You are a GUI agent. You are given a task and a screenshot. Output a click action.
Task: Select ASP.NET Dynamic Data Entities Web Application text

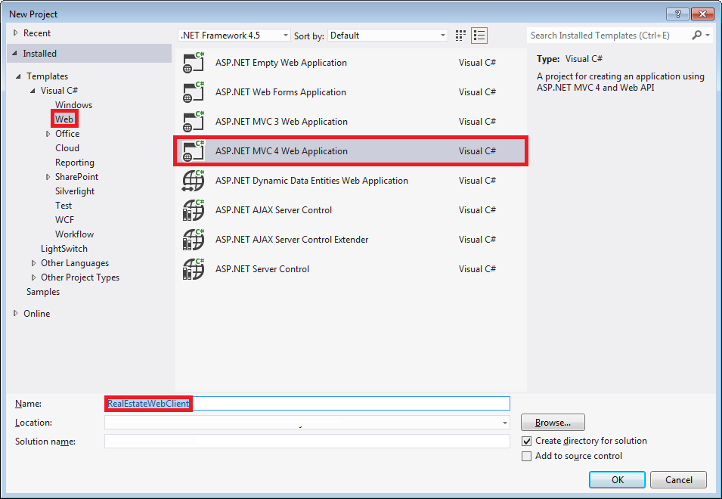[311, 181]
